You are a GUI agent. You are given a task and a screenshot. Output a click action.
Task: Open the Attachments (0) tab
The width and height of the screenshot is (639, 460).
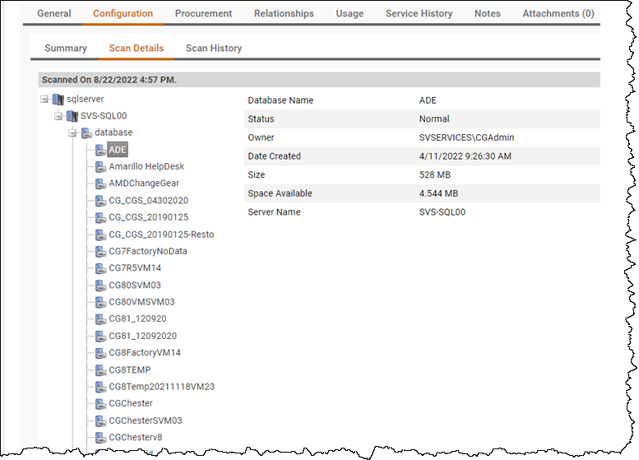pyautogui.click(x=558, y=13)
